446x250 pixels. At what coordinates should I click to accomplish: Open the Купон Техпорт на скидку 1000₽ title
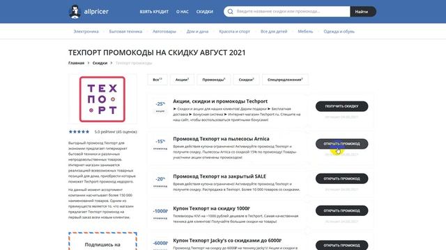tap(211, 208)
